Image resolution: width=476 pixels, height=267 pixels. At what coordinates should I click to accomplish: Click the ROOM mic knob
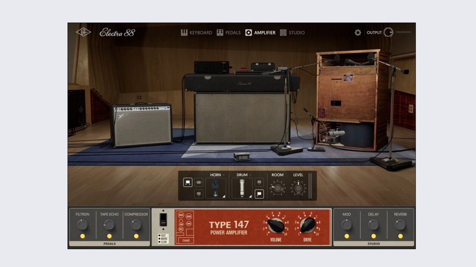tap(278, 188)
